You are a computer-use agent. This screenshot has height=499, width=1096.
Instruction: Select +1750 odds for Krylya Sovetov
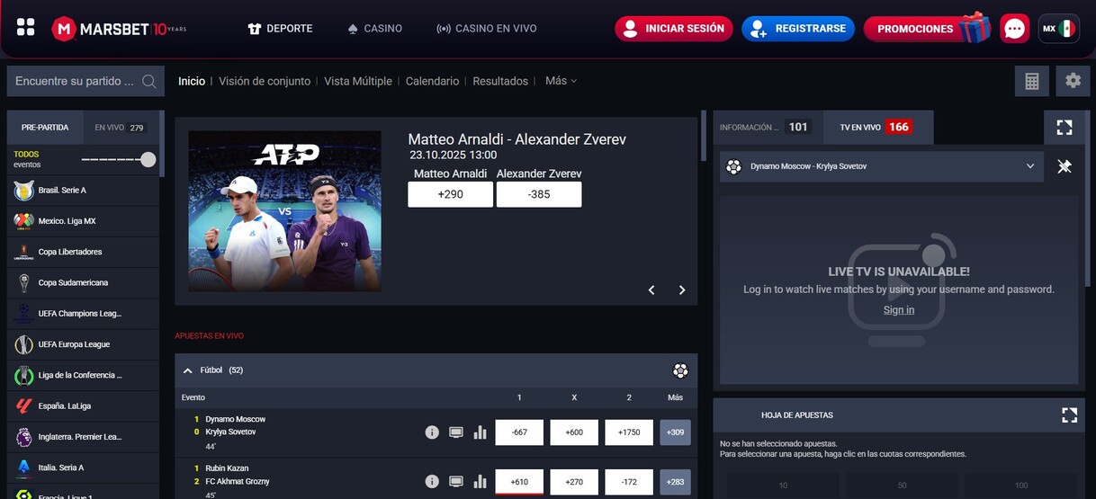pos(629,432)
